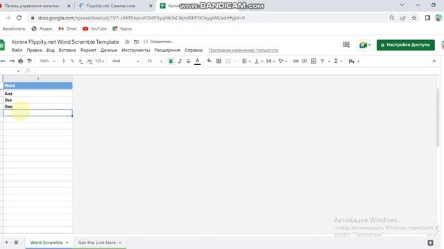Open Get the Link Here tab menu arrow
The image size is (444, 249).
pos(120,243)
